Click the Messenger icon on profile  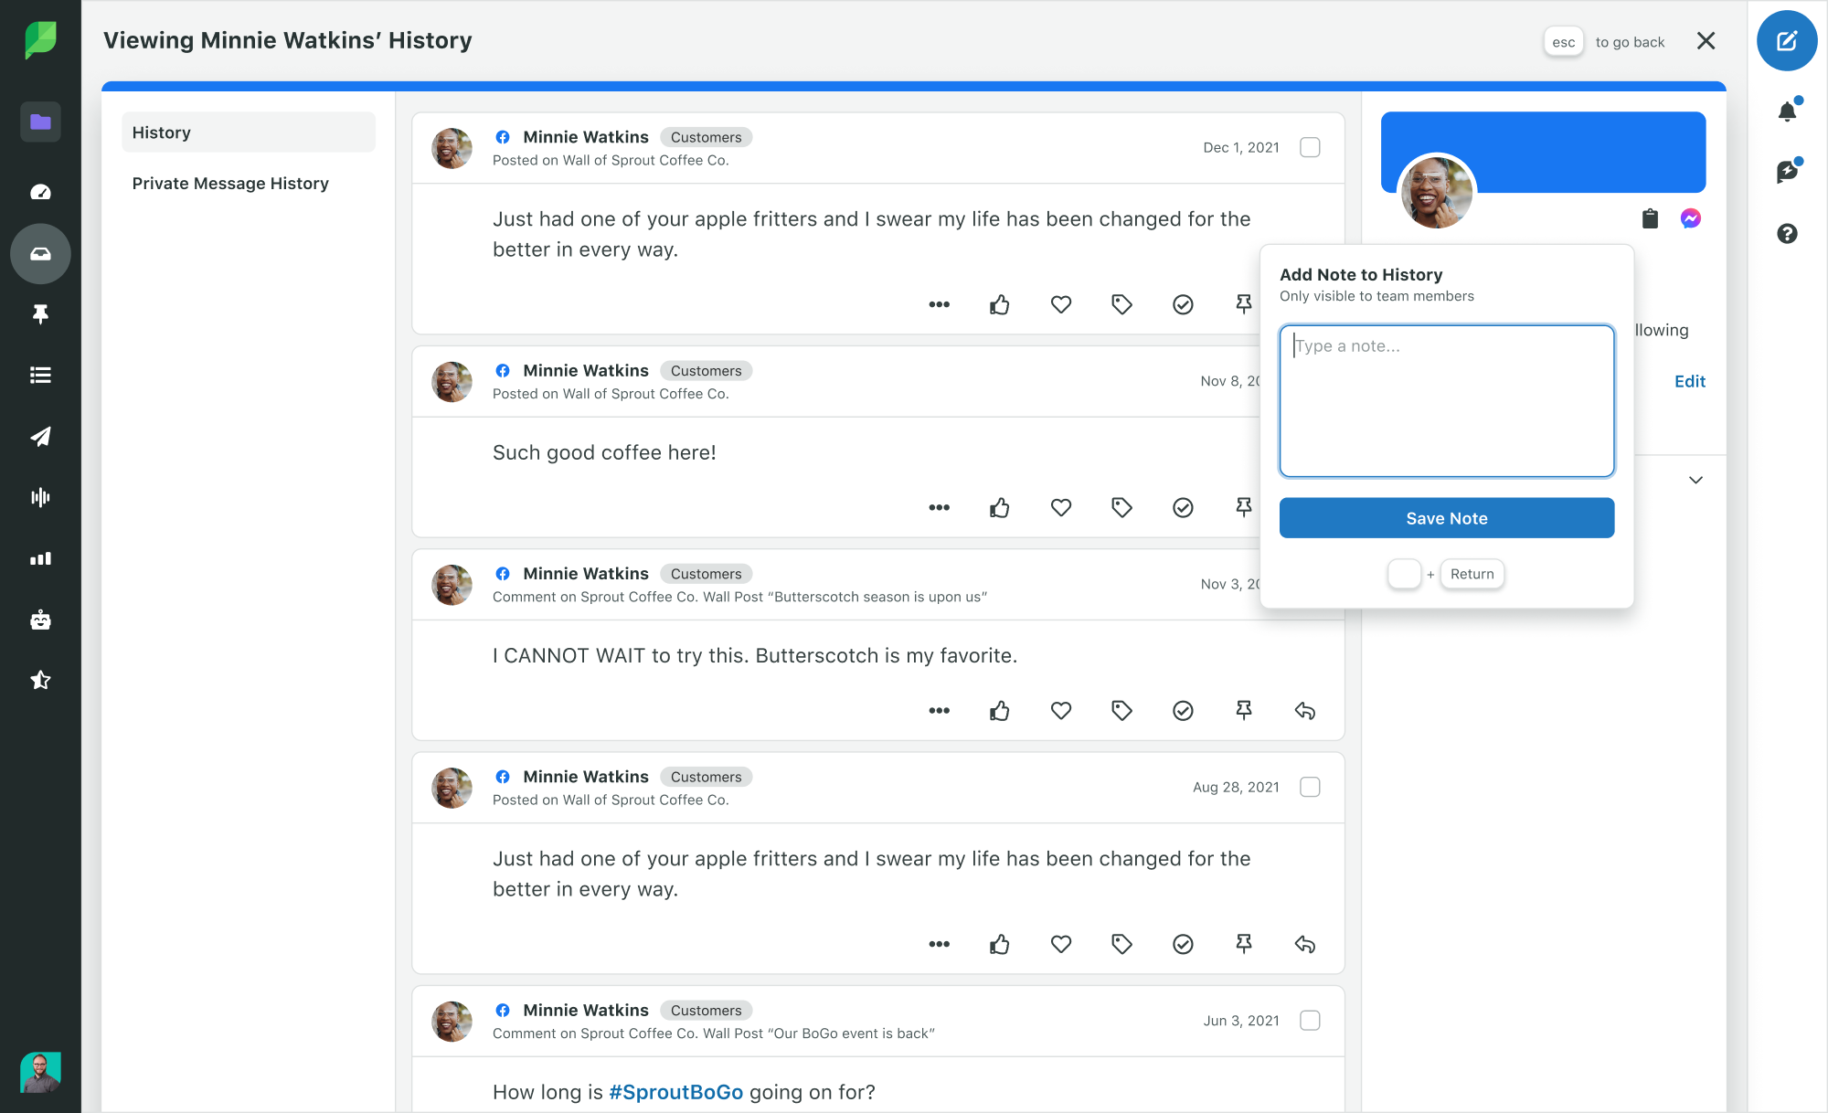click(x=1691, y=217)
